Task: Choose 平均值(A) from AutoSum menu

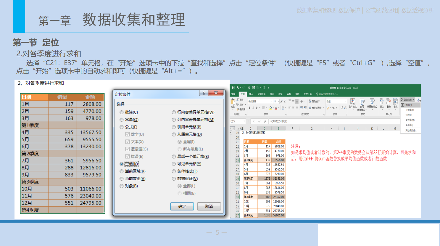Action: (x=410, y=110)
